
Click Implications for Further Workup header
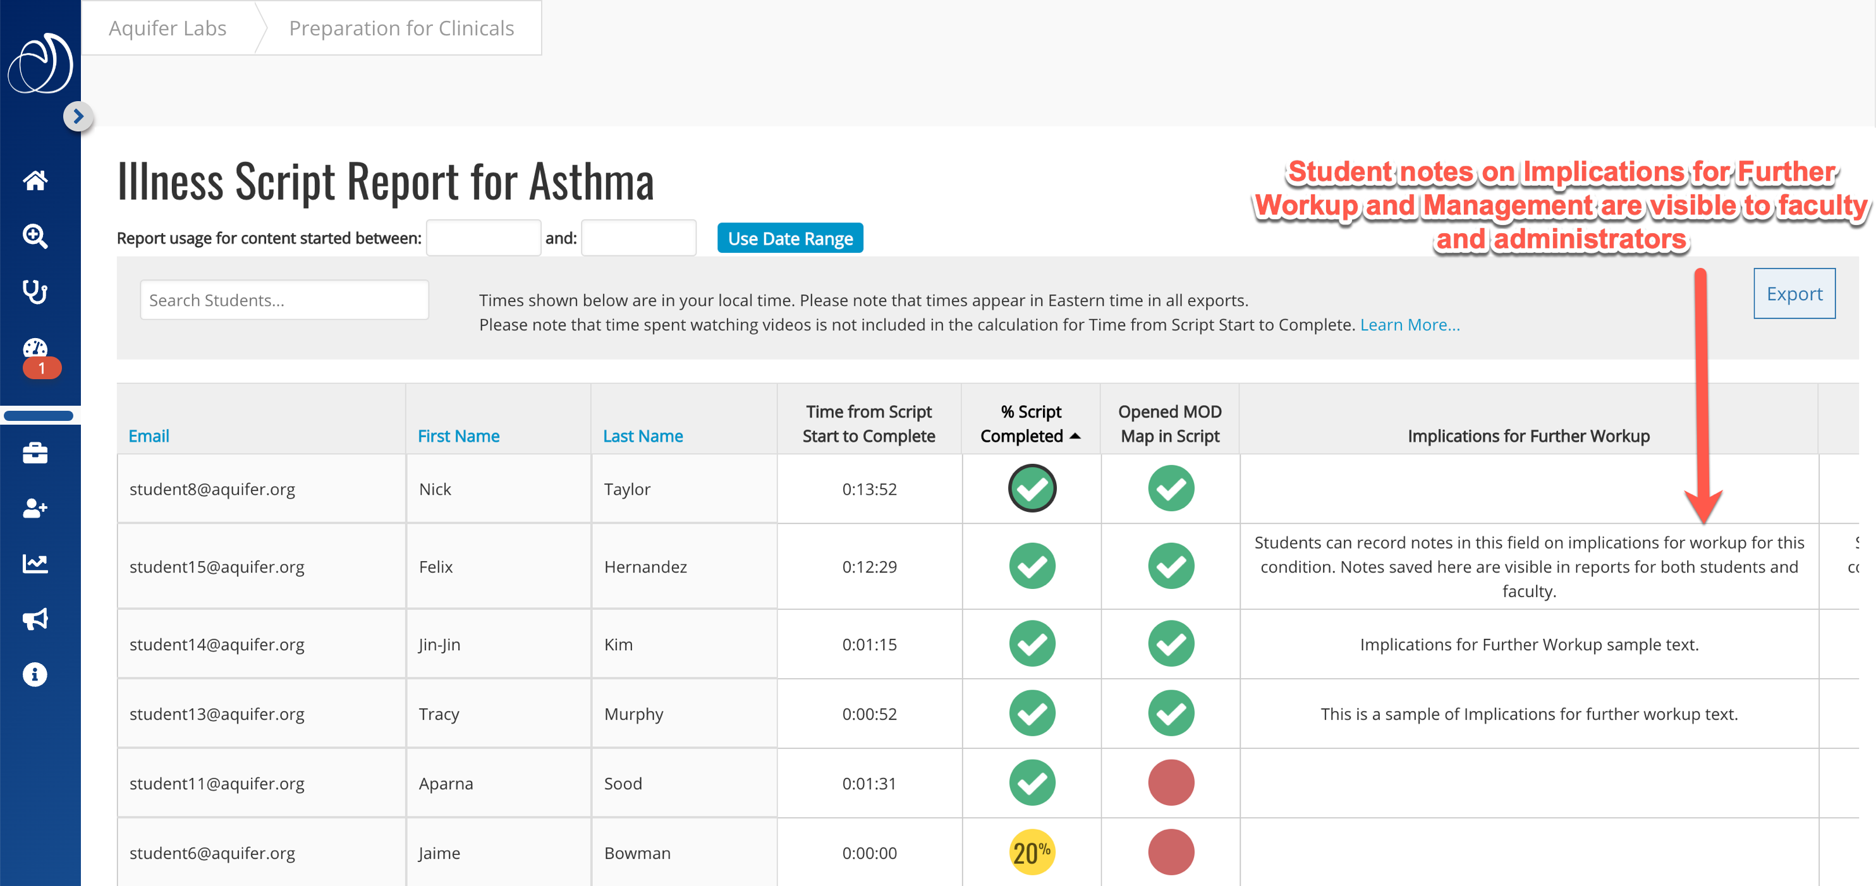pos(1528,436)
